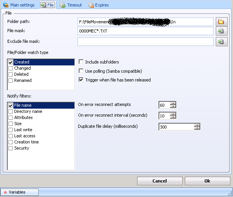Viewport: 233px width, 197px height.
Task: Click the folder browse icon beside Folder path
Action: coord(220,22)
